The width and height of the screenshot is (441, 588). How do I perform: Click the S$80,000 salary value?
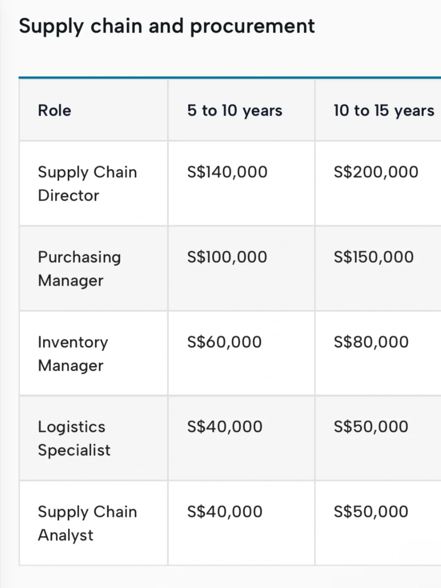(x=371, y=342)
